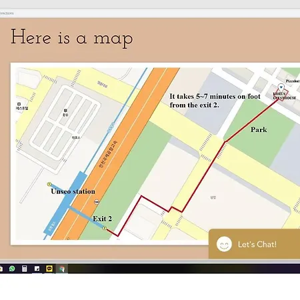Open the KakaoTalk taskbar icon
Screen dimensions: 300x300
coord(49,269)
